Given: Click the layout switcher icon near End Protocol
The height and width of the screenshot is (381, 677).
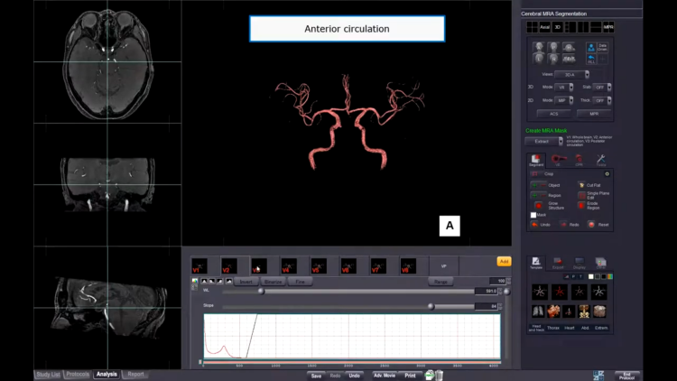Looking at the screenshot, I should [x=598, y=376].
